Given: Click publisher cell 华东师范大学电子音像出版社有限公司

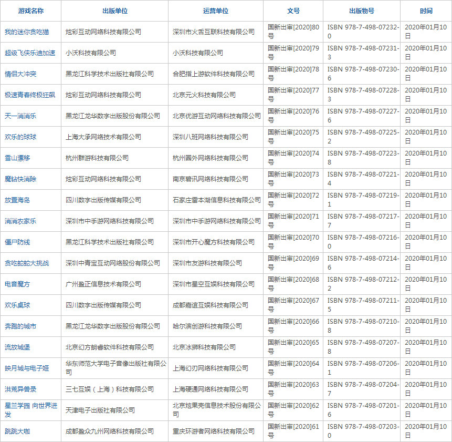Looking at the screenshot, I should (x=116, y=368).
